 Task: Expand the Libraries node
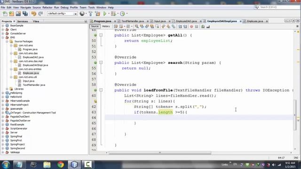click(7, 89)
